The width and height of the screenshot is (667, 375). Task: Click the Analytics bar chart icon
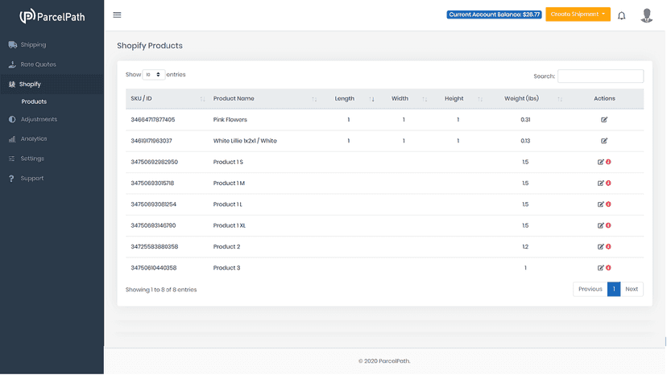(12, 139)
